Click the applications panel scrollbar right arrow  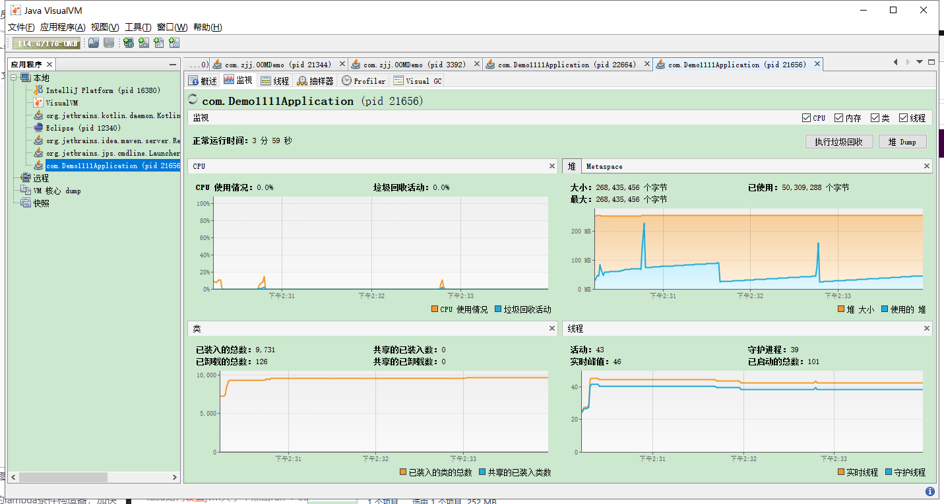175,477
